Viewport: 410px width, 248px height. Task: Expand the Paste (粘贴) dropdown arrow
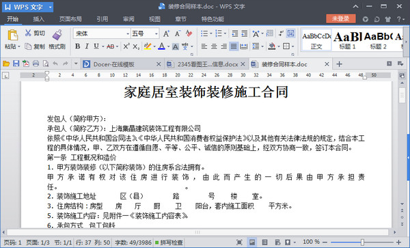click(x=19, y=46)
